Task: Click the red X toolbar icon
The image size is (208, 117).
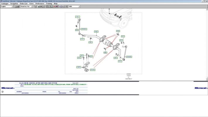Action: (x=54, y=6)
